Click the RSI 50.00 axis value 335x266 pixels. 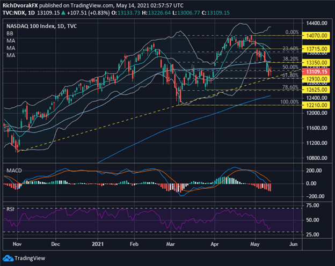coord(312,220)
